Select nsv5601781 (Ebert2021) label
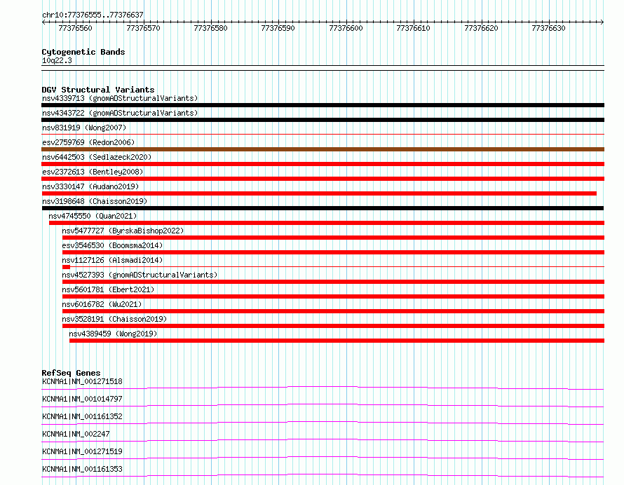Image resolution: width=624 pixels, height=485 pixels. click(x=108, y=289)
